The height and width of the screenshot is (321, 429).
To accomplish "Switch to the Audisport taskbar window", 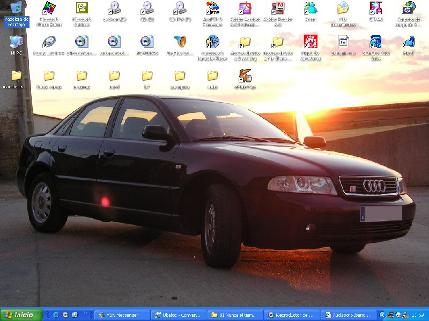I will [348, 315].
